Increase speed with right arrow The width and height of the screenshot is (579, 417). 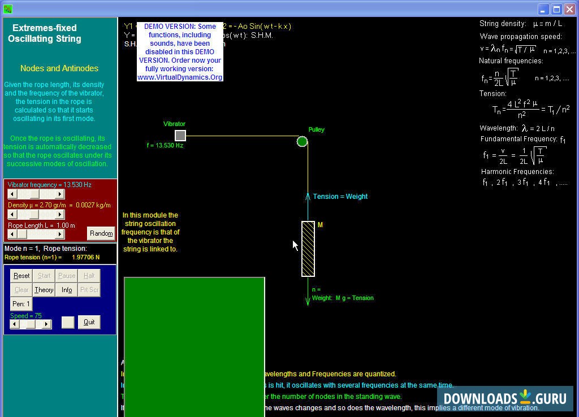46,324
